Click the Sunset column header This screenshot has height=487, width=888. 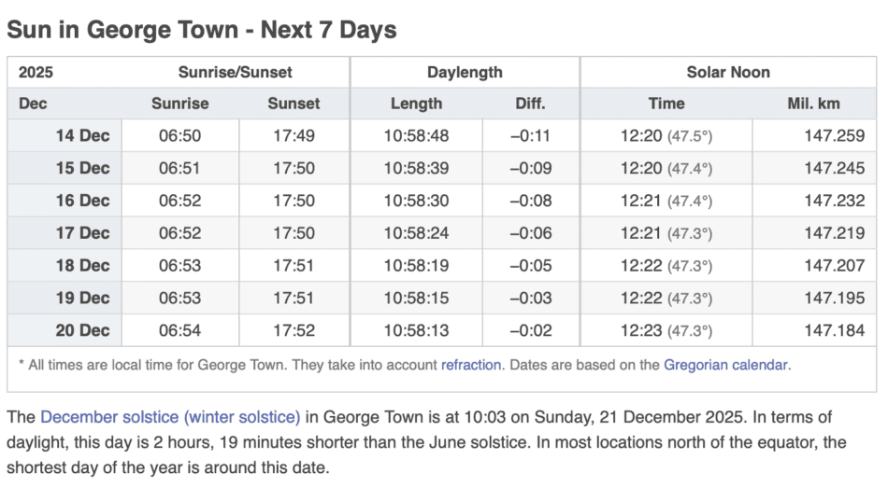pos(294,104)
